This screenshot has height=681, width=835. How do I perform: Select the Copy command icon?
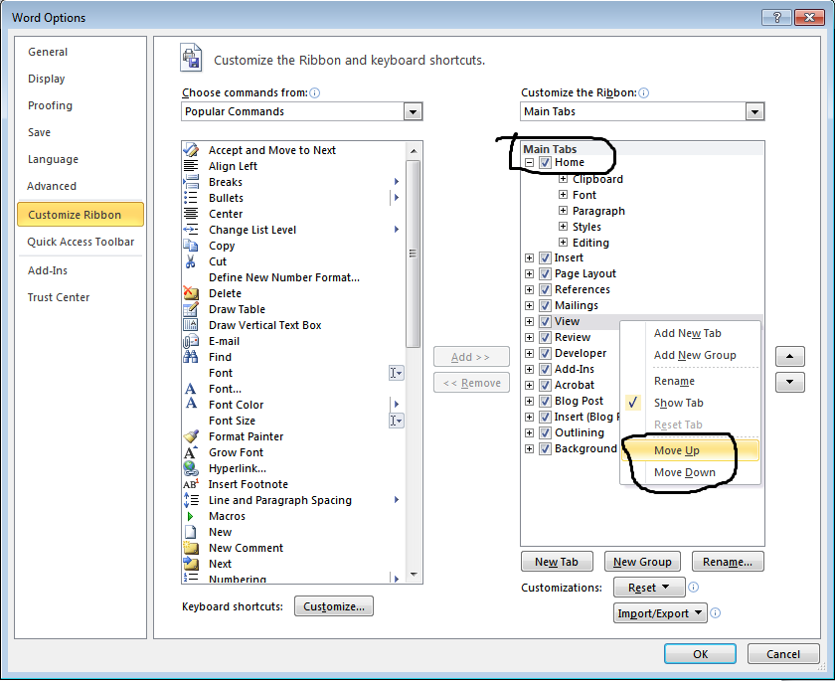tap(193, 246)
